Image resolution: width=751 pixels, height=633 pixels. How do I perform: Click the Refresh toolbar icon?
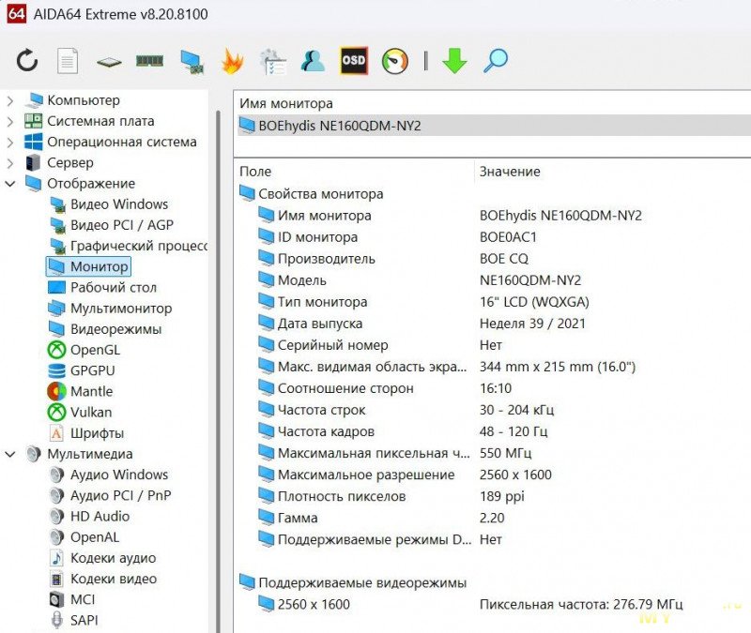tap(27, 62)
